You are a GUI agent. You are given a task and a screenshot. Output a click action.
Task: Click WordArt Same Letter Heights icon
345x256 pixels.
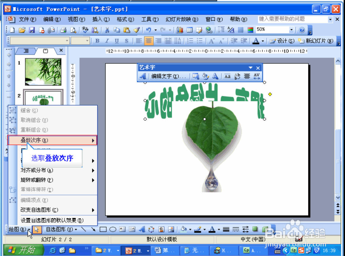tap(228, 76)
